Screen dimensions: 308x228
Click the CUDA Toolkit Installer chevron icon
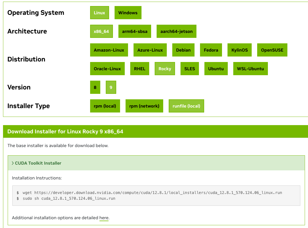(13, 163)
